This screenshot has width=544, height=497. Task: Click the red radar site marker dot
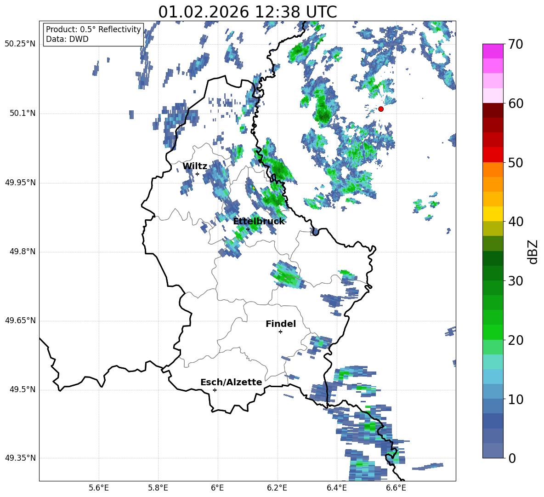381,109
